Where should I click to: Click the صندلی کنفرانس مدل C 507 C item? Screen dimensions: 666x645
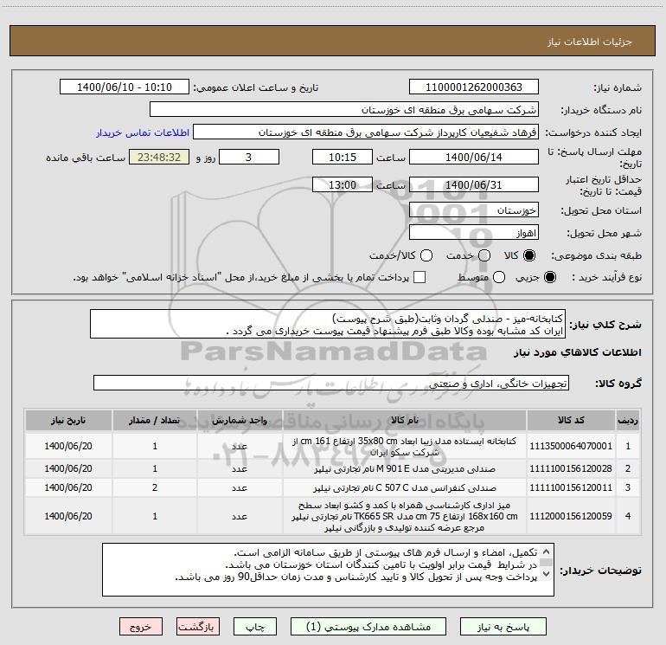tap(405, 488)
